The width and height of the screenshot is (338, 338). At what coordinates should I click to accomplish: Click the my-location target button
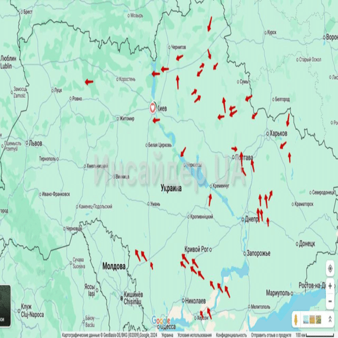[x=330, y=269]
